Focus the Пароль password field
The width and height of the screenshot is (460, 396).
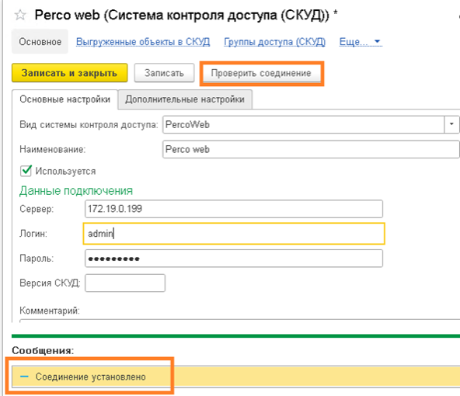[234, 259]
